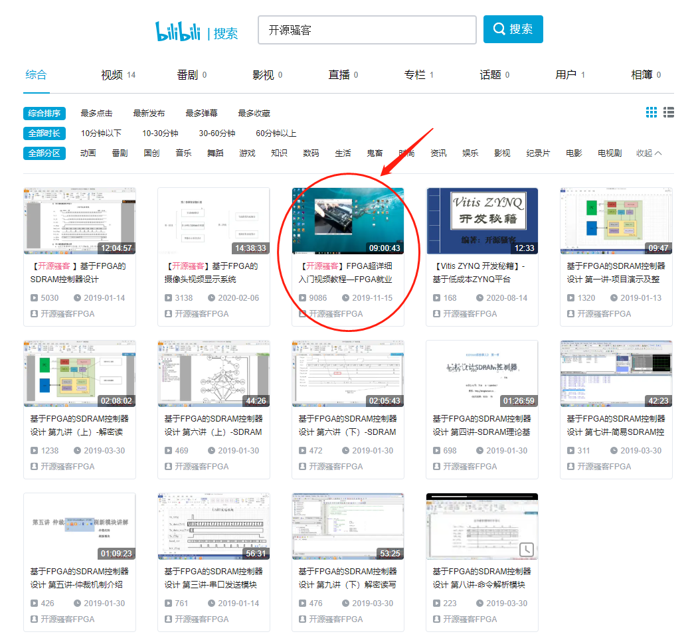Image resolution: width=694 pixels, height=644 pixels.
Task: Open the 09:00:43 FPGA入门教程 thumbnail
Action: (x=348, y=221)
